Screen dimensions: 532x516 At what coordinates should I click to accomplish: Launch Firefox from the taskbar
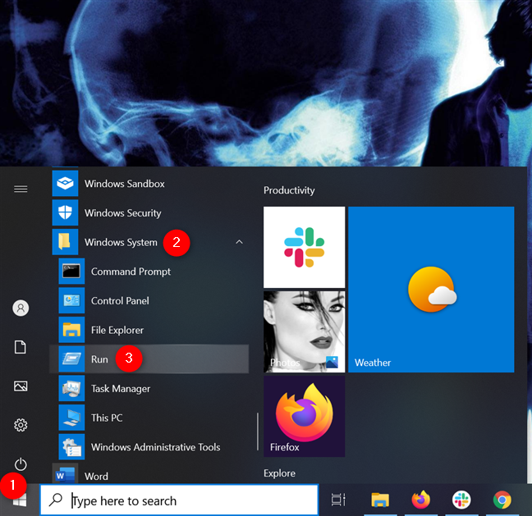(420, 500)
